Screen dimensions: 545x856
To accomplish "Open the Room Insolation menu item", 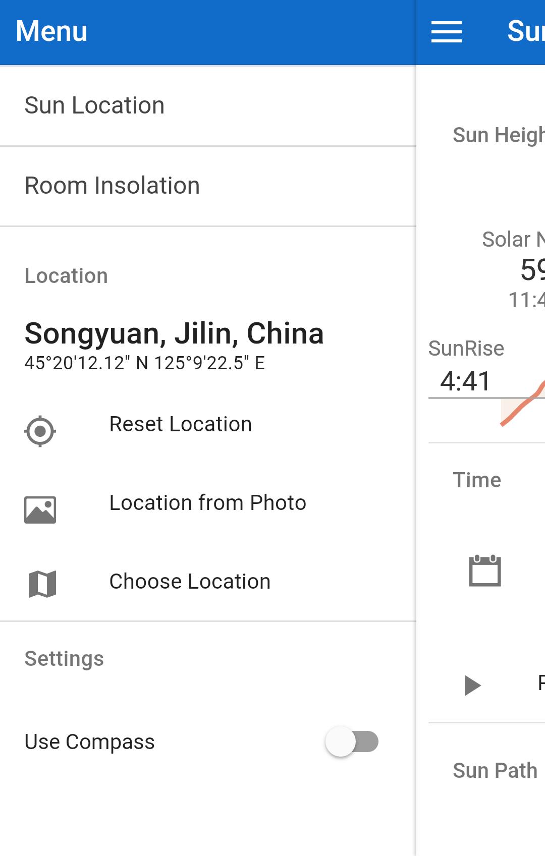I will click(208, 186).
